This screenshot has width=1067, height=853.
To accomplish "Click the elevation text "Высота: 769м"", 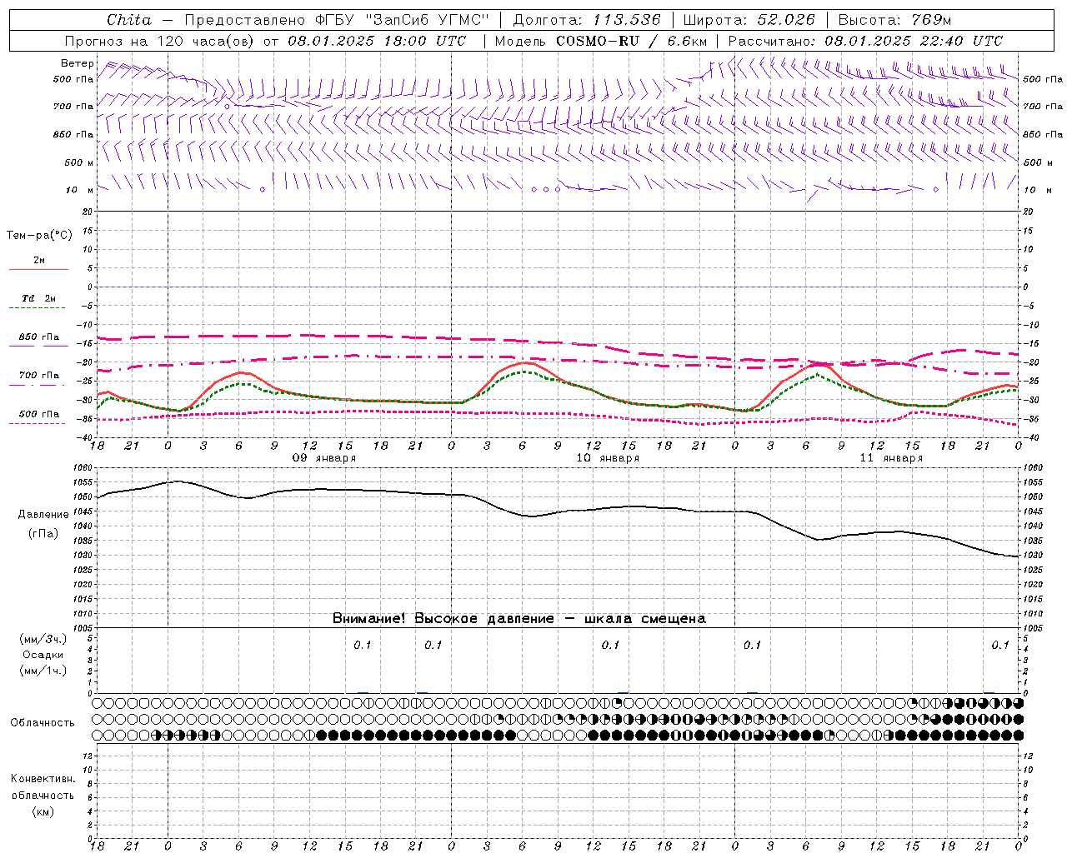I will point(894,20).
